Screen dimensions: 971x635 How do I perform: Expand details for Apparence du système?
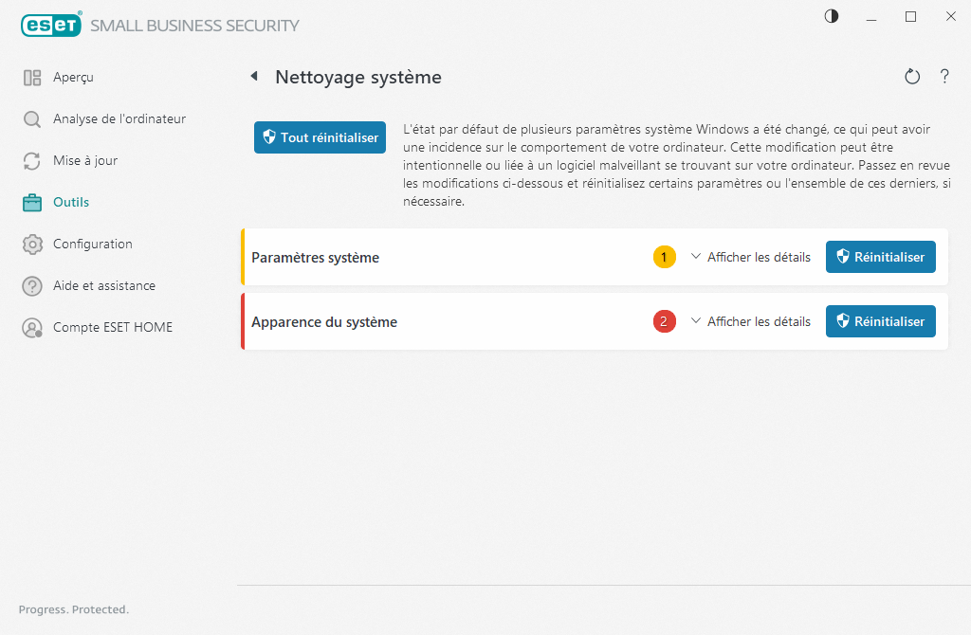[x=750, y=321]
